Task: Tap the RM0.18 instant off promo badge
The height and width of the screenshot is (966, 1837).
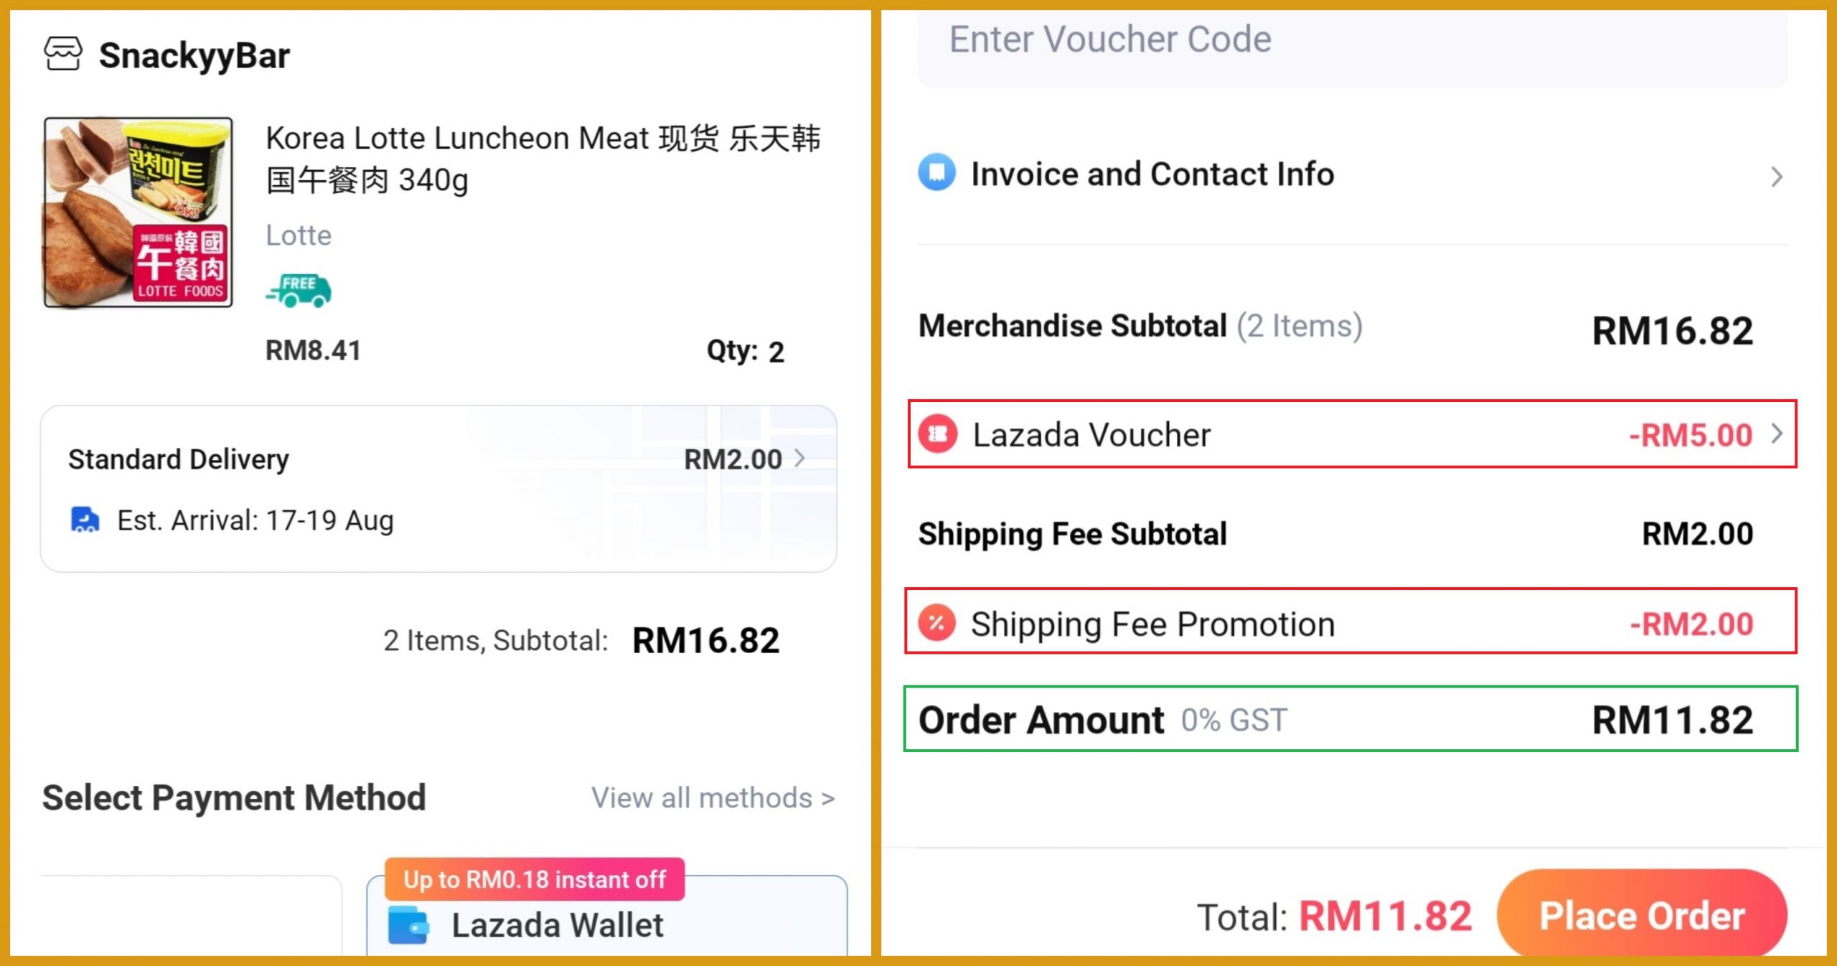Action: click(535, 879)
